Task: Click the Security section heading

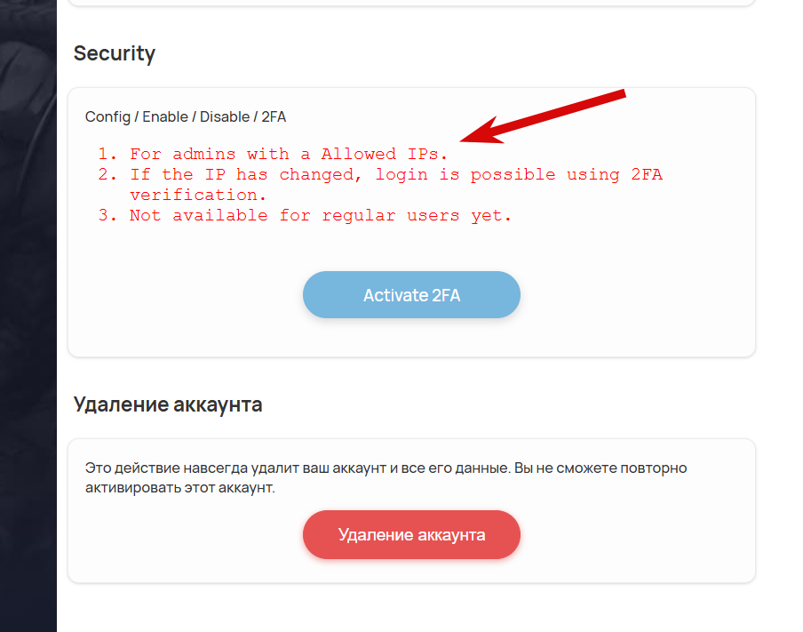Action: click(x=115, y=53)
